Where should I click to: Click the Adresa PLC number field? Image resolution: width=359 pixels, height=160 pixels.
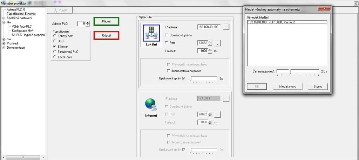(x=81, y=23)
